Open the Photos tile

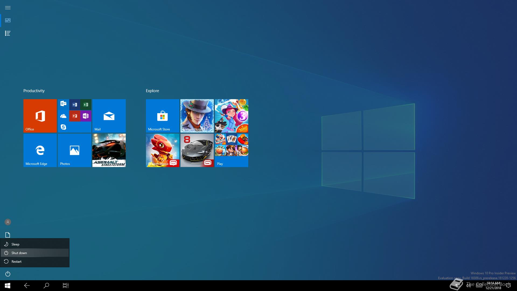[x=75, y=150]
